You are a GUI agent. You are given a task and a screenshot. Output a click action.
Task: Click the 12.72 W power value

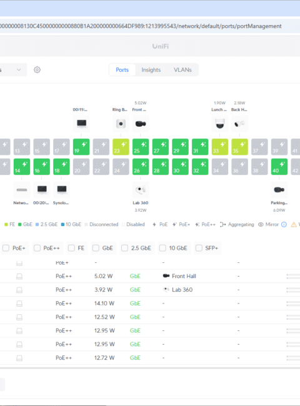(104, 358)
